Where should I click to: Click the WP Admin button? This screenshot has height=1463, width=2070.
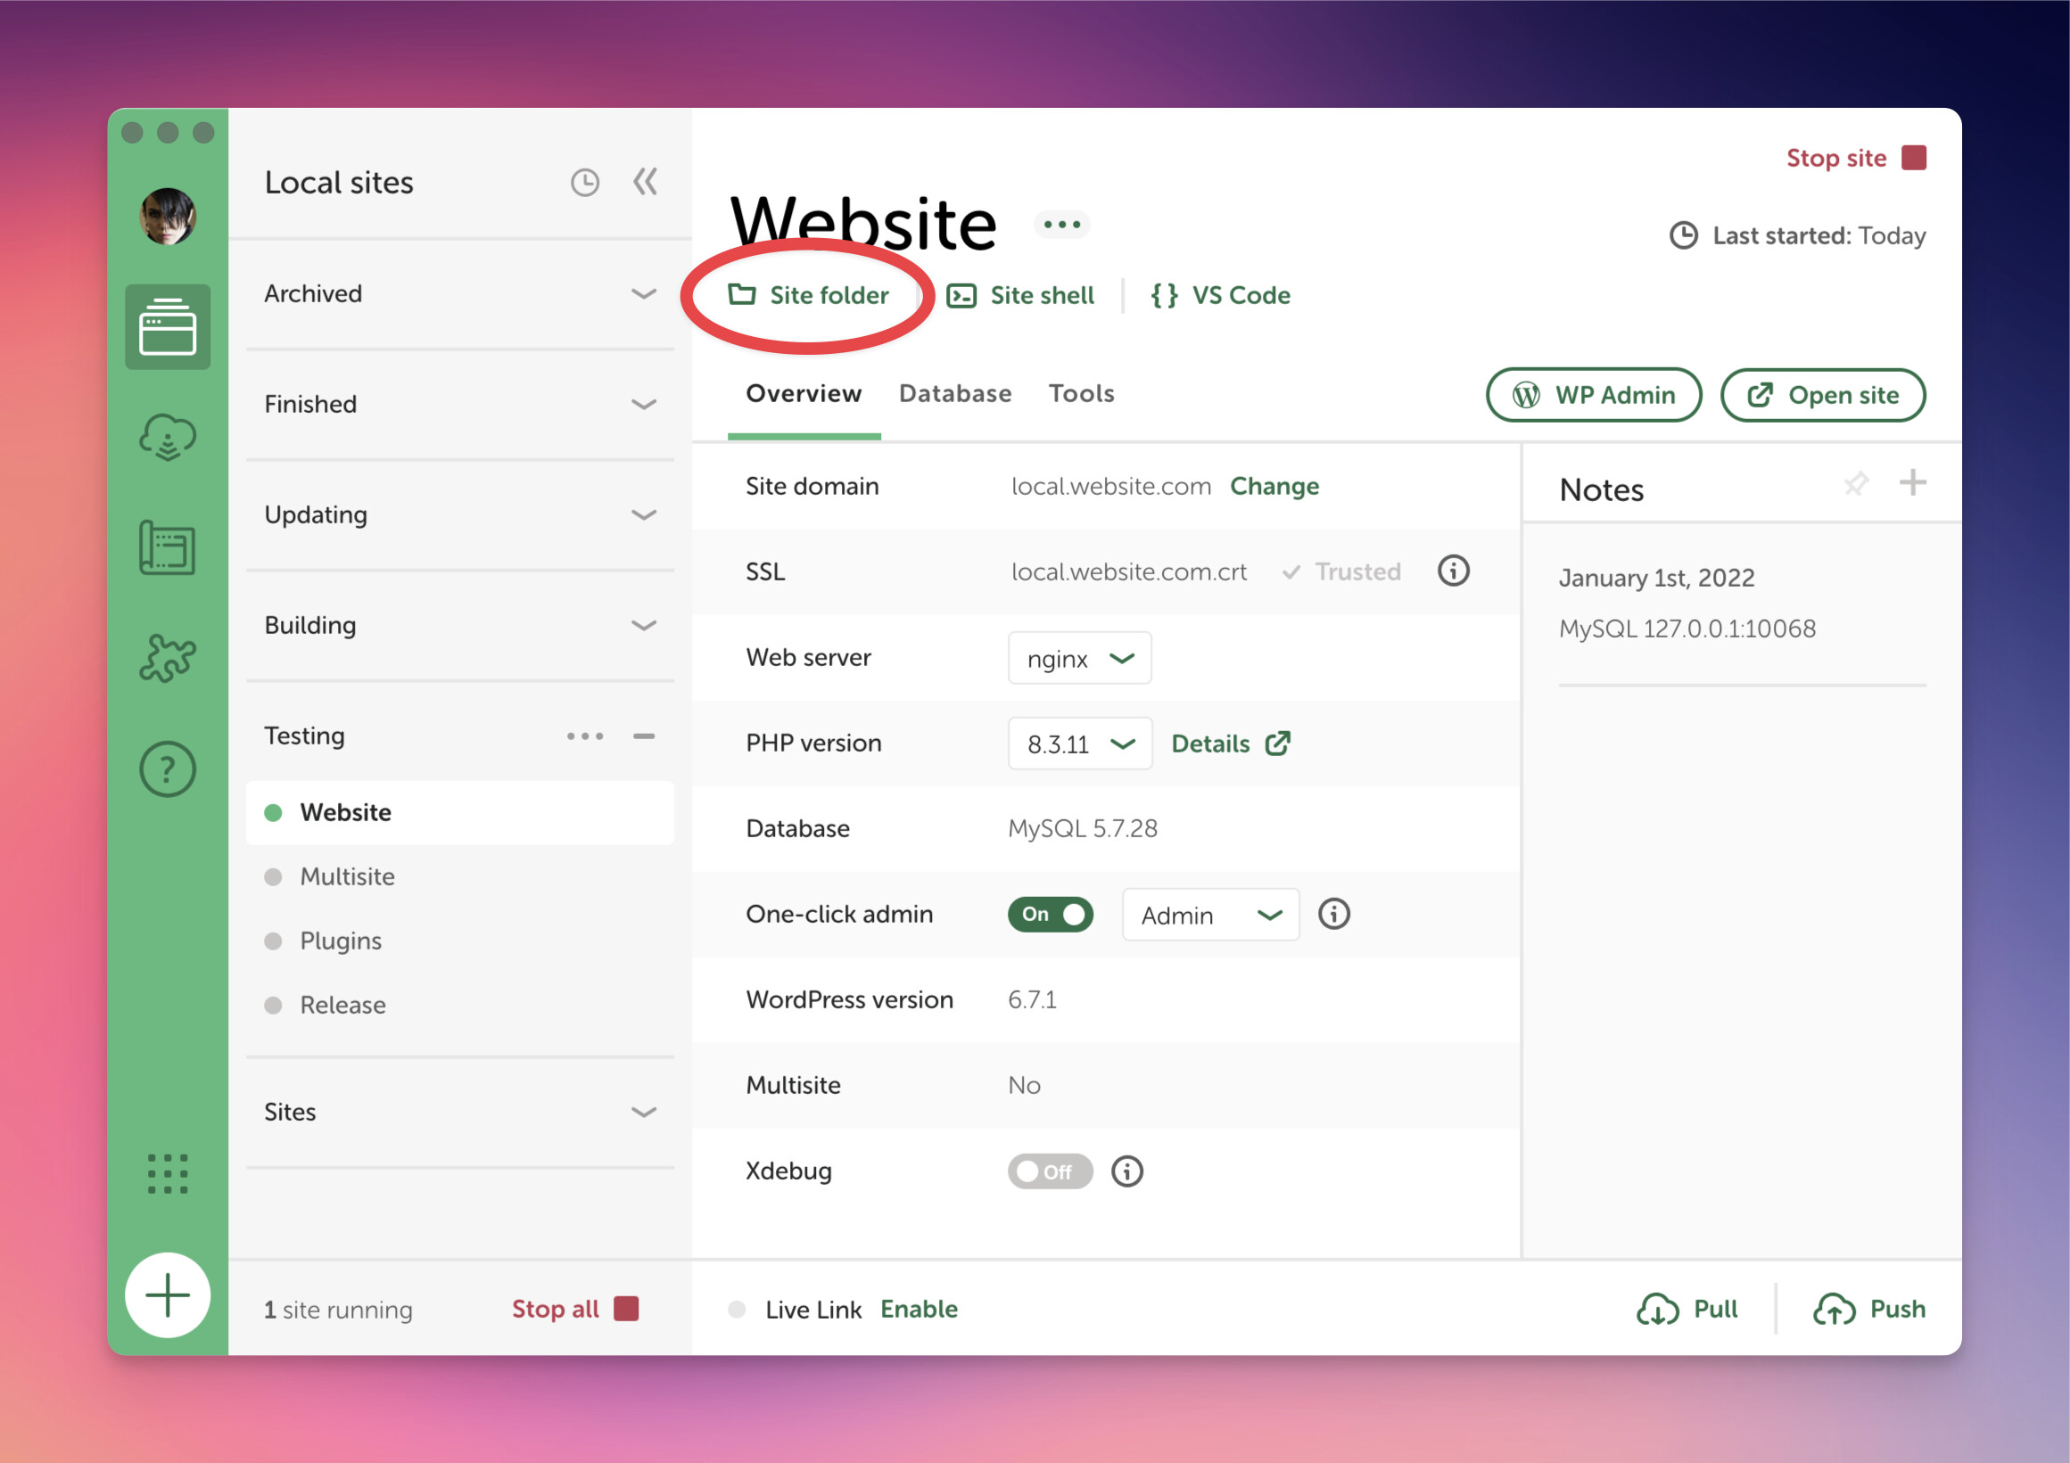[1594, 395]
